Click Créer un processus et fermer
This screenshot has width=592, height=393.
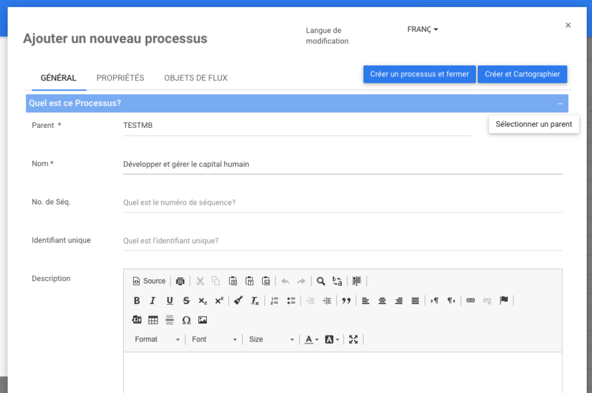click(x=420, y=74)
